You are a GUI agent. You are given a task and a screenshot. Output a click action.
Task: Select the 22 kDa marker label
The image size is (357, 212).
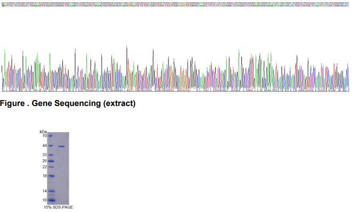(x=44, y=167)
